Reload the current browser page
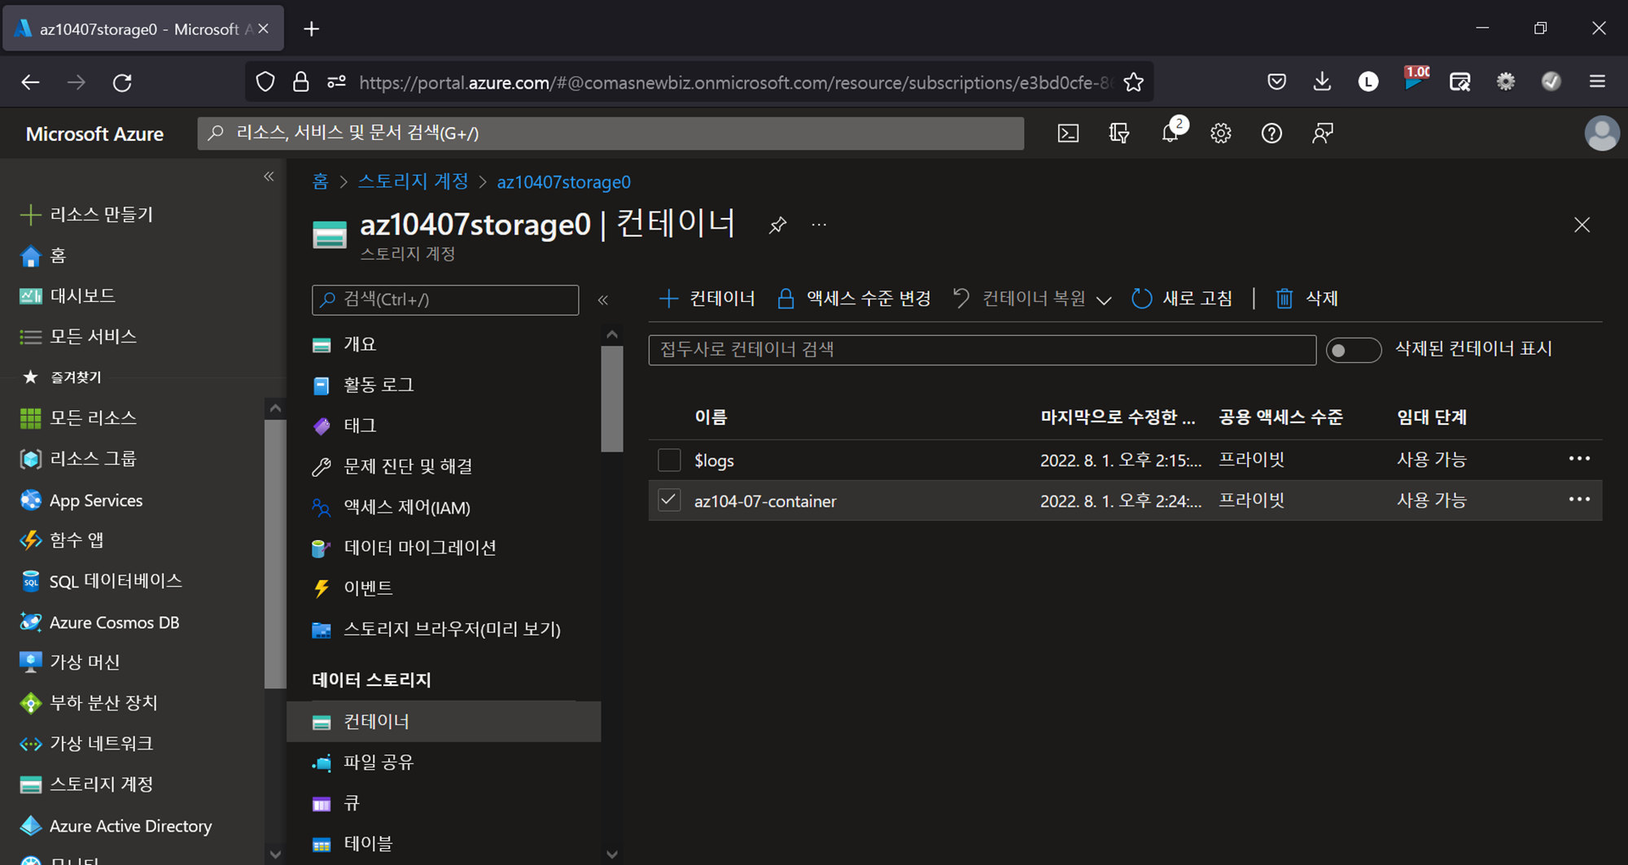Viewport: 1628px width, 865px height. (x=122, y=82)
